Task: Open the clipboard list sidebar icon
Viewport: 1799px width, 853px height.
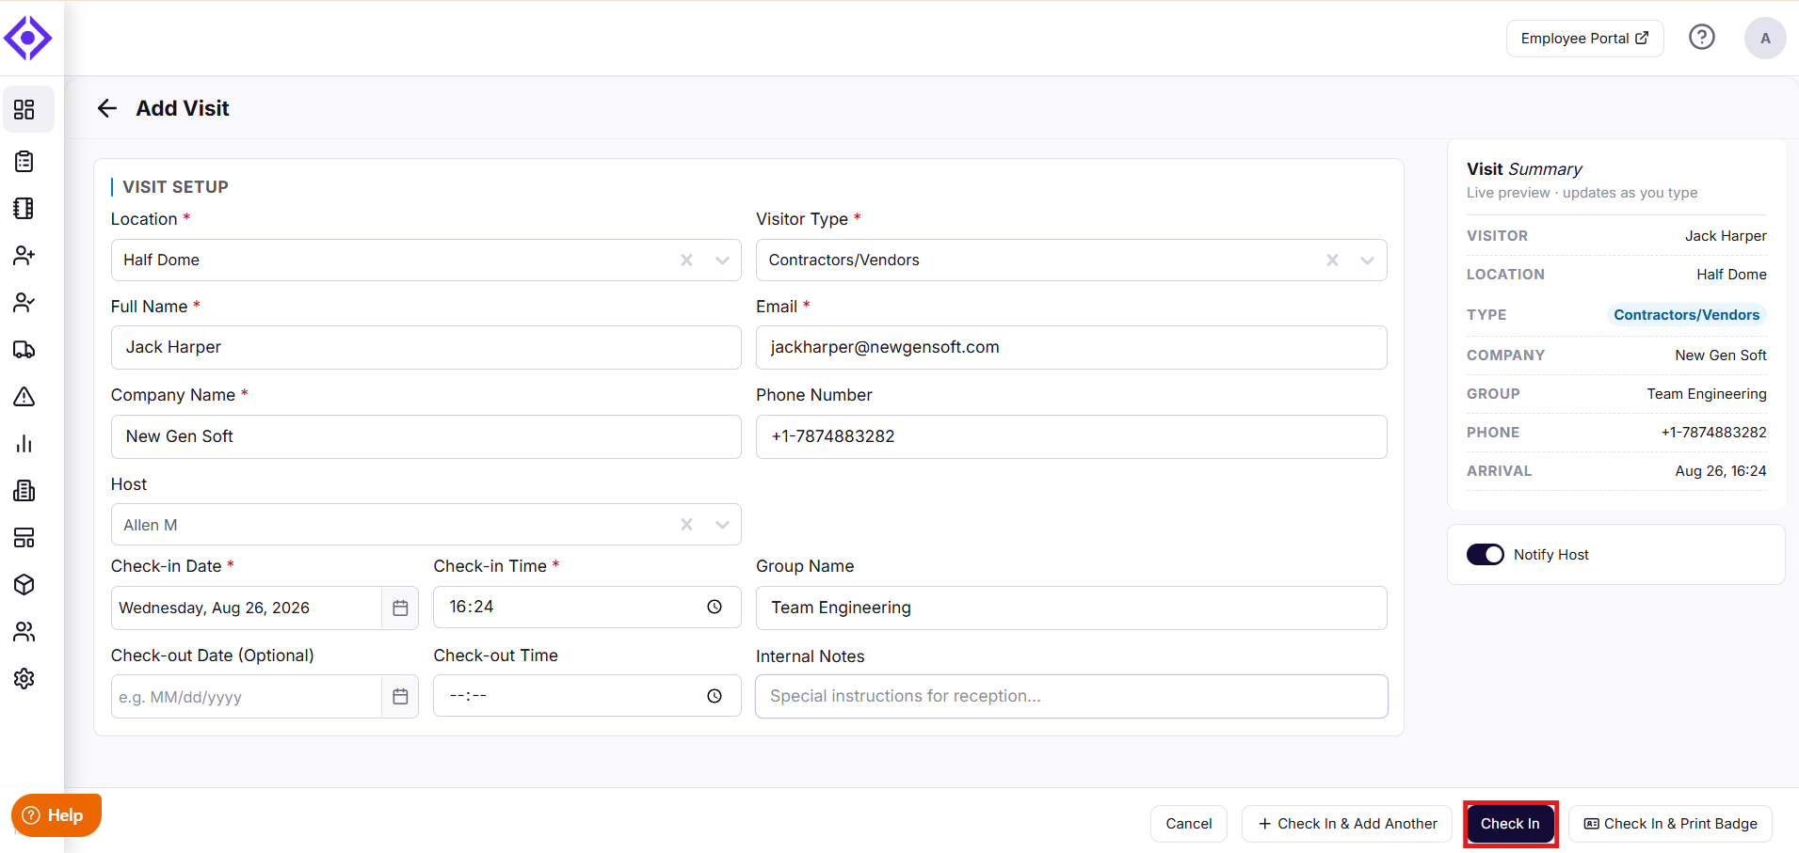Action: pos(24,162)
